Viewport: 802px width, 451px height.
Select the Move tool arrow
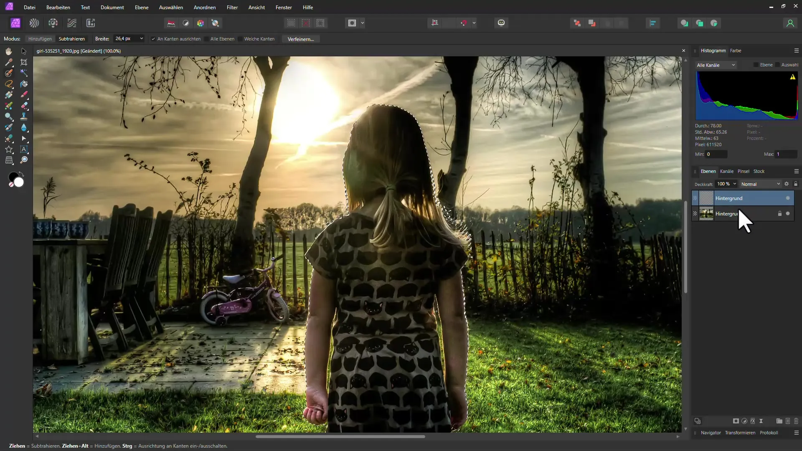point(24,51)
